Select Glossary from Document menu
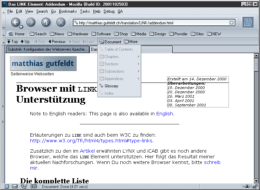 (119, 86)
